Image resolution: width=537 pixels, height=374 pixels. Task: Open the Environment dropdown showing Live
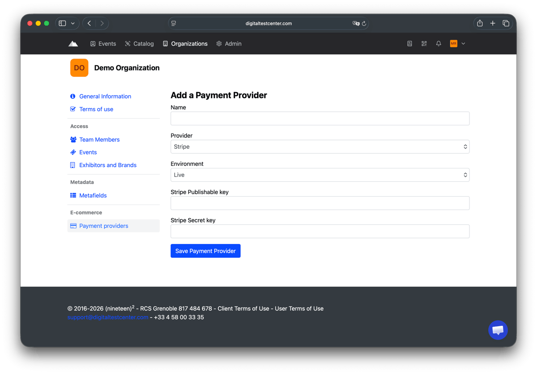click(320, 175)
